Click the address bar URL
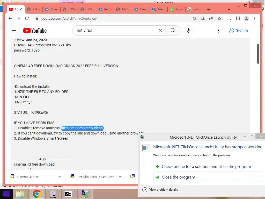 pyautogui.click(x=69, y=18)
